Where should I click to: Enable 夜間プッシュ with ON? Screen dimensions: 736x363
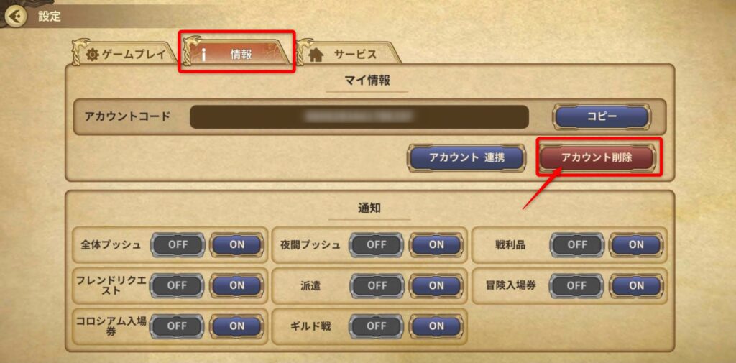(x=436, y=244)
